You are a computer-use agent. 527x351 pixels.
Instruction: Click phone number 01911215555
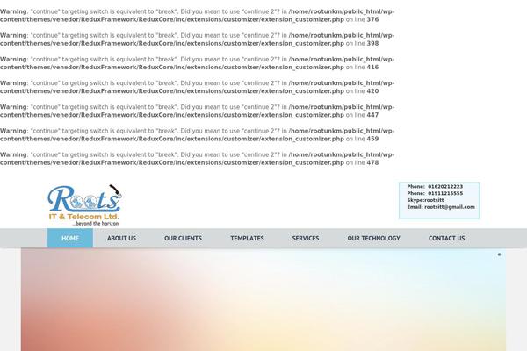(x=445, y=193)
